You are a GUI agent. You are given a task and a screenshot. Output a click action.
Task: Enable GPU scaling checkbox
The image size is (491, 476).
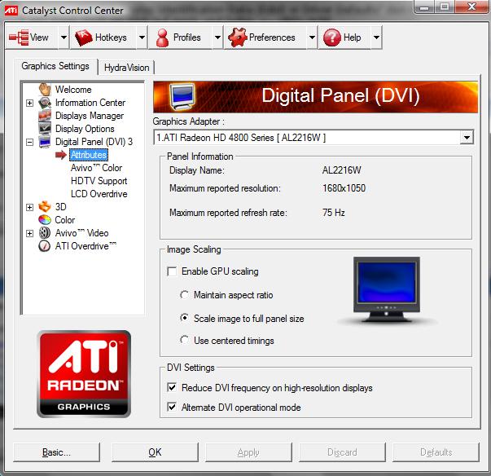click(172, 271)
